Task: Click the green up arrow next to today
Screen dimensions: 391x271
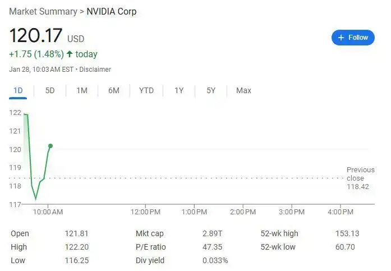Action: pyautogui.click(x=70, y=54)
